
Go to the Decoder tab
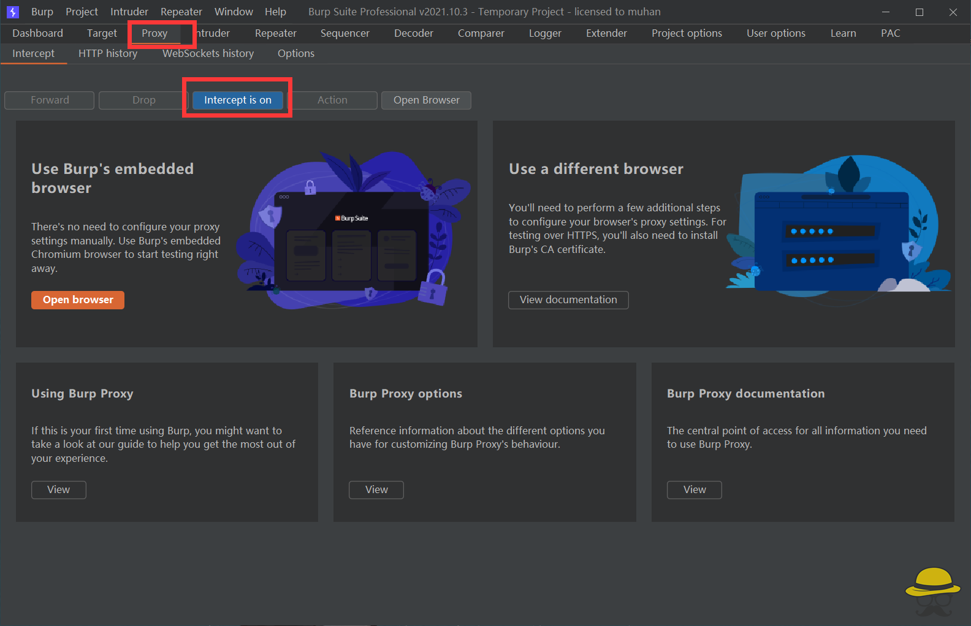413,33
